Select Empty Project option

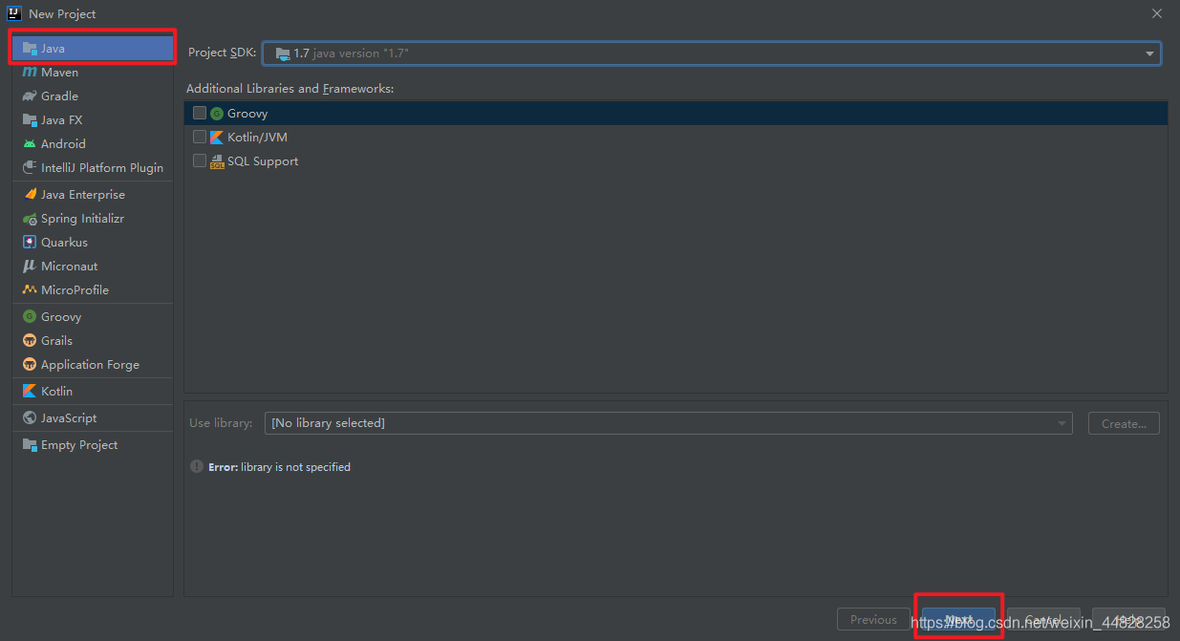click(93, 445)
